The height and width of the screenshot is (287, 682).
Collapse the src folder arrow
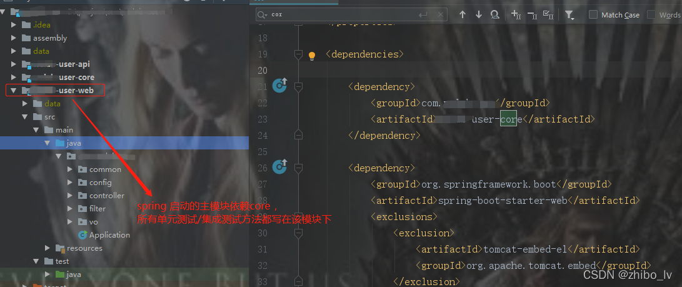click(25, 117)
